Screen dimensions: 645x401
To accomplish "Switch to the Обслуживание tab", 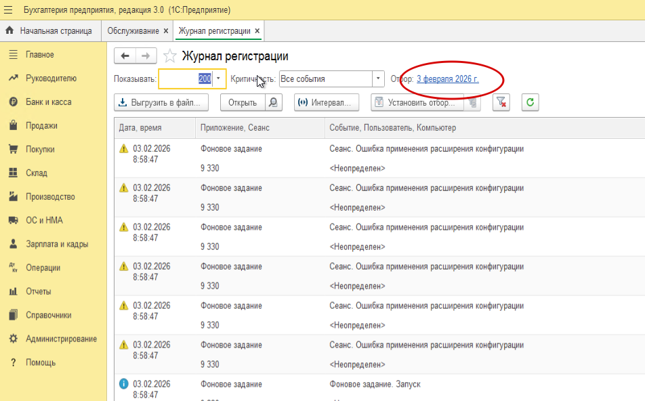I will pyautogui.click(x=133, y=31).
